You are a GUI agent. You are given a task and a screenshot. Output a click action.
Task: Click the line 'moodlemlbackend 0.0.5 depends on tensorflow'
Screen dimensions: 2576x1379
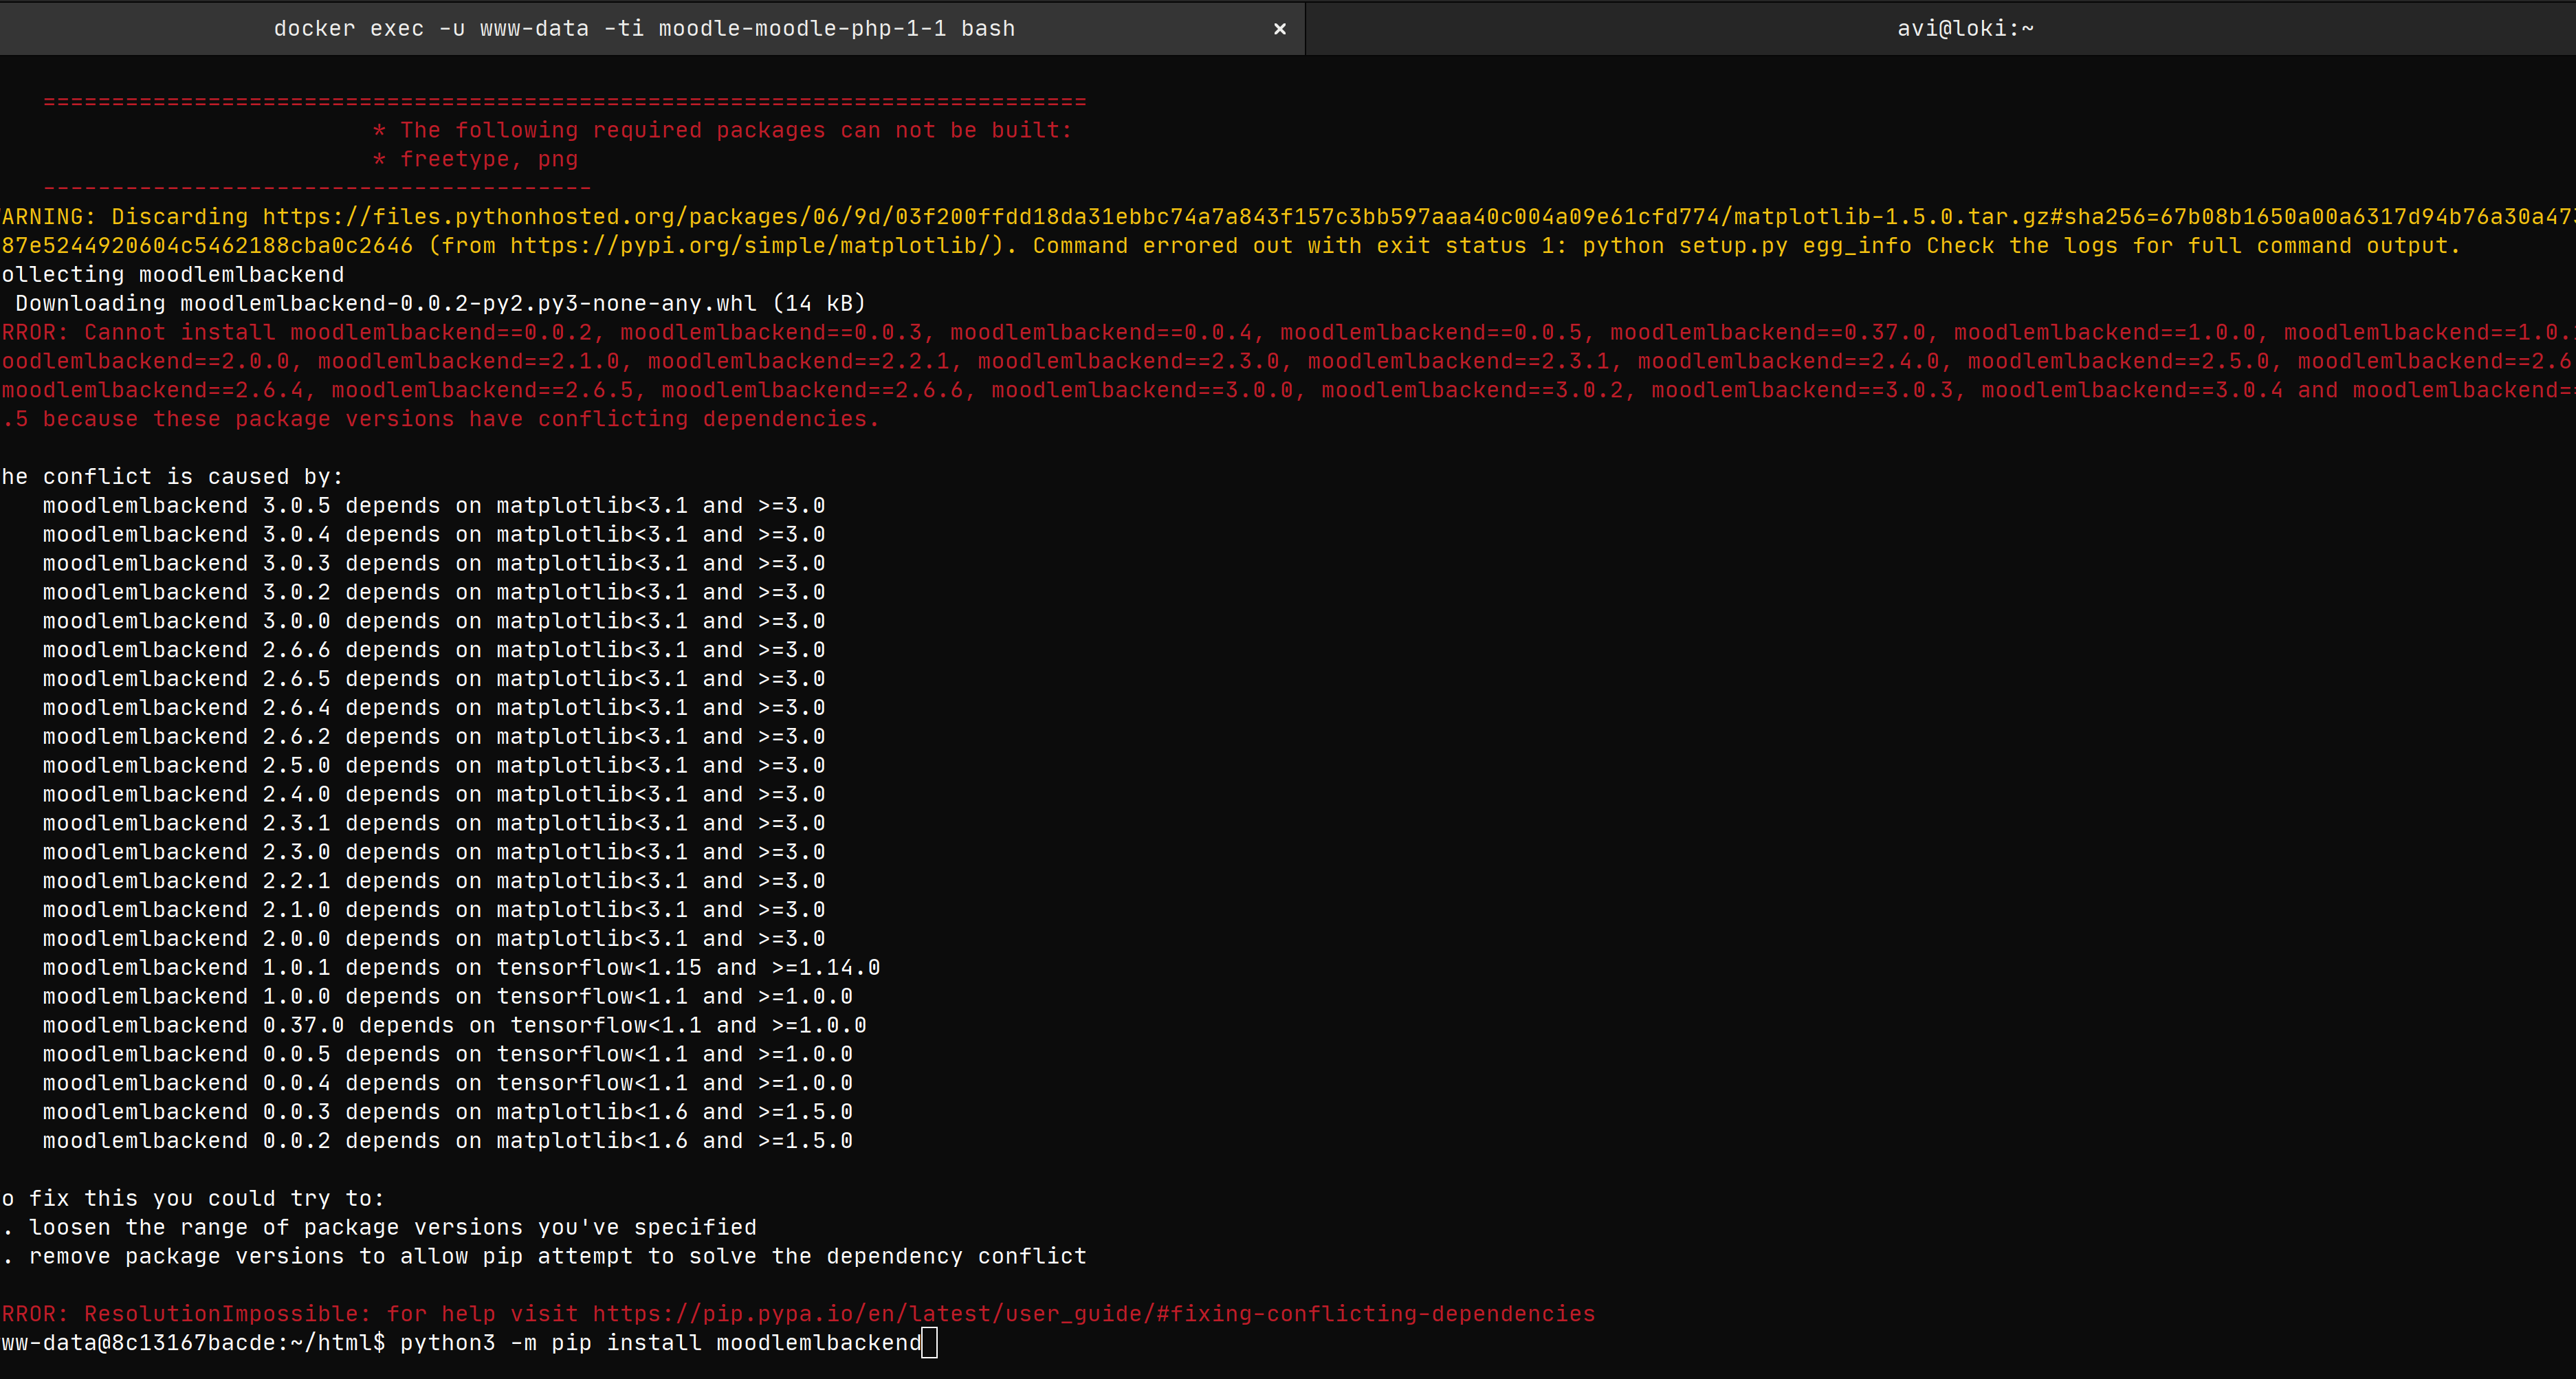coord(447,1055)
